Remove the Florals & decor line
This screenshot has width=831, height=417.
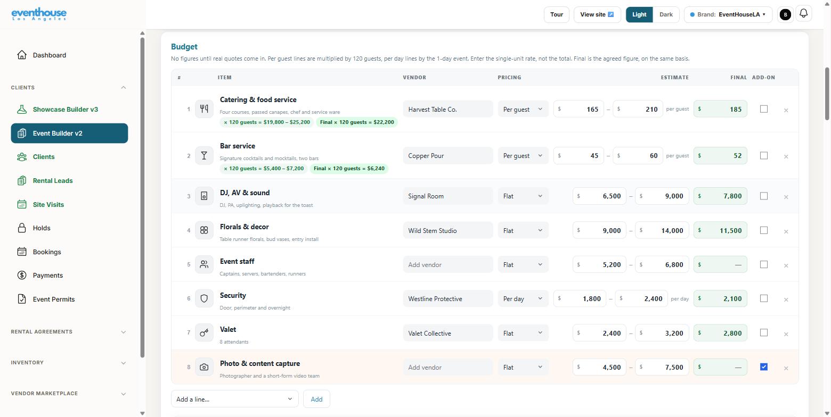coord(786,231)
